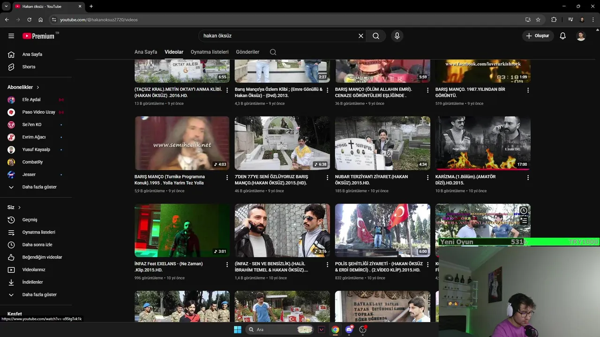Click the browser address bar URL
Viewport: 600px width, 337px height.
click(x=98, y=20)
